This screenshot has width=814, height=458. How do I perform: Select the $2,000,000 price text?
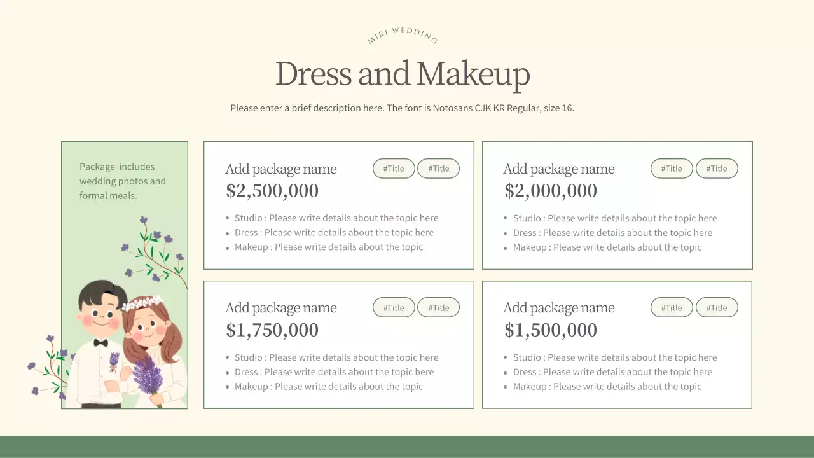tap(551, 190)
